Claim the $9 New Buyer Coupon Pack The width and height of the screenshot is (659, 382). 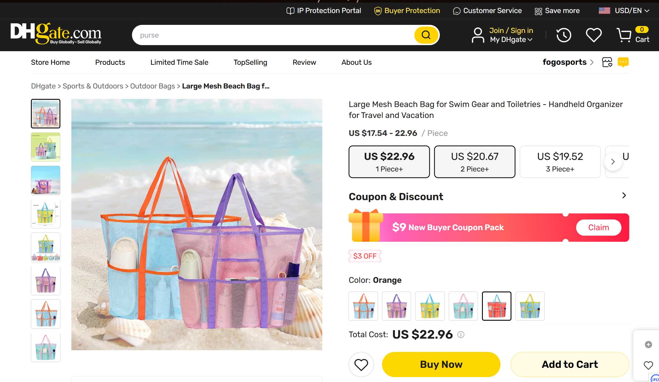click(598, 228)
